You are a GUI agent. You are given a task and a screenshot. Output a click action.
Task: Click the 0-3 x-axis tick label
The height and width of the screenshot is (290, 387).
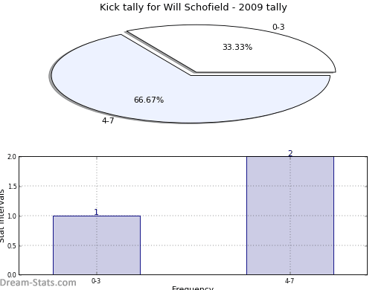(96, 281)
